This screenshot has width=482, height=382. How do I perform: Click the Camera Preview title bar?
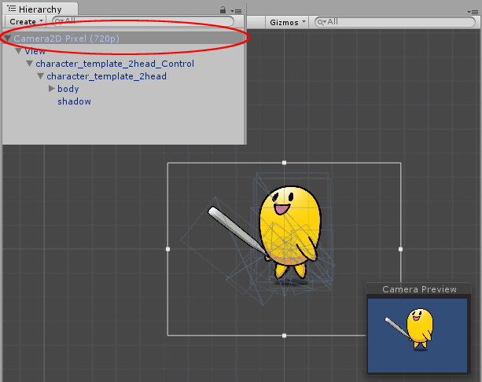(x=418, y=289)
